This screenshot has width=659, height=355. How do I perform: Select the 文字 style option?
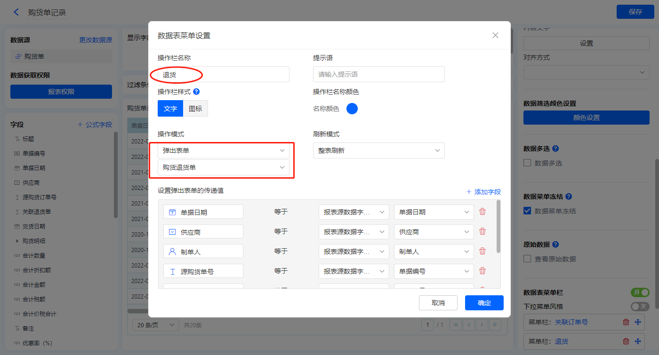(x=170, y=109)
